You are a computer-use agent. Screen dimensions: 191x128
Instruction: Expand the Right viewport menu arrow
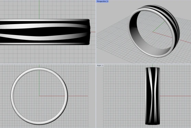tap(103, 65)
